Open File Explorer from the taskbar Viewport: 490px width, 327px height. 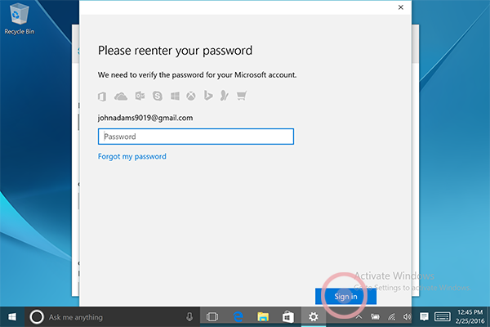pos(263,317)
